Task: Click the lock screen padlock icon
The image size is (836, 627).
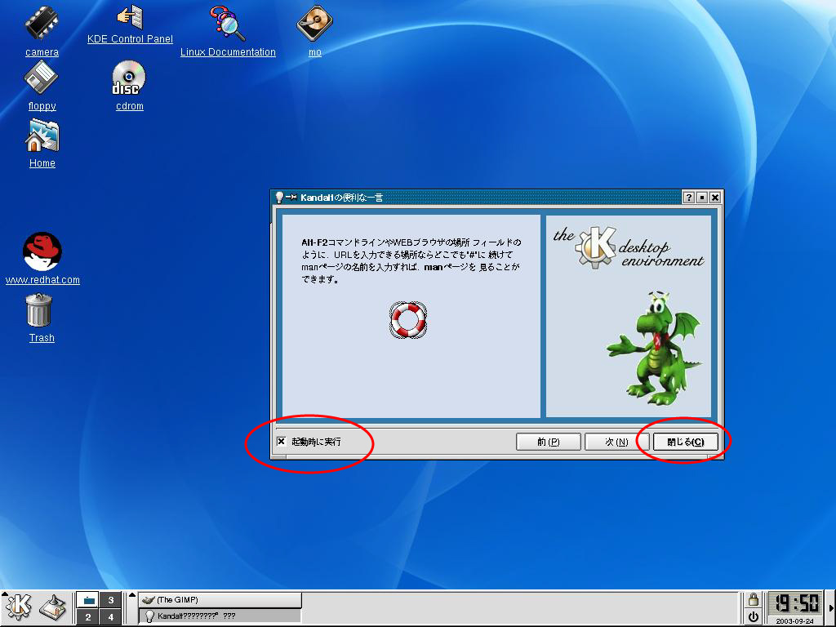Action: [753, 600]
